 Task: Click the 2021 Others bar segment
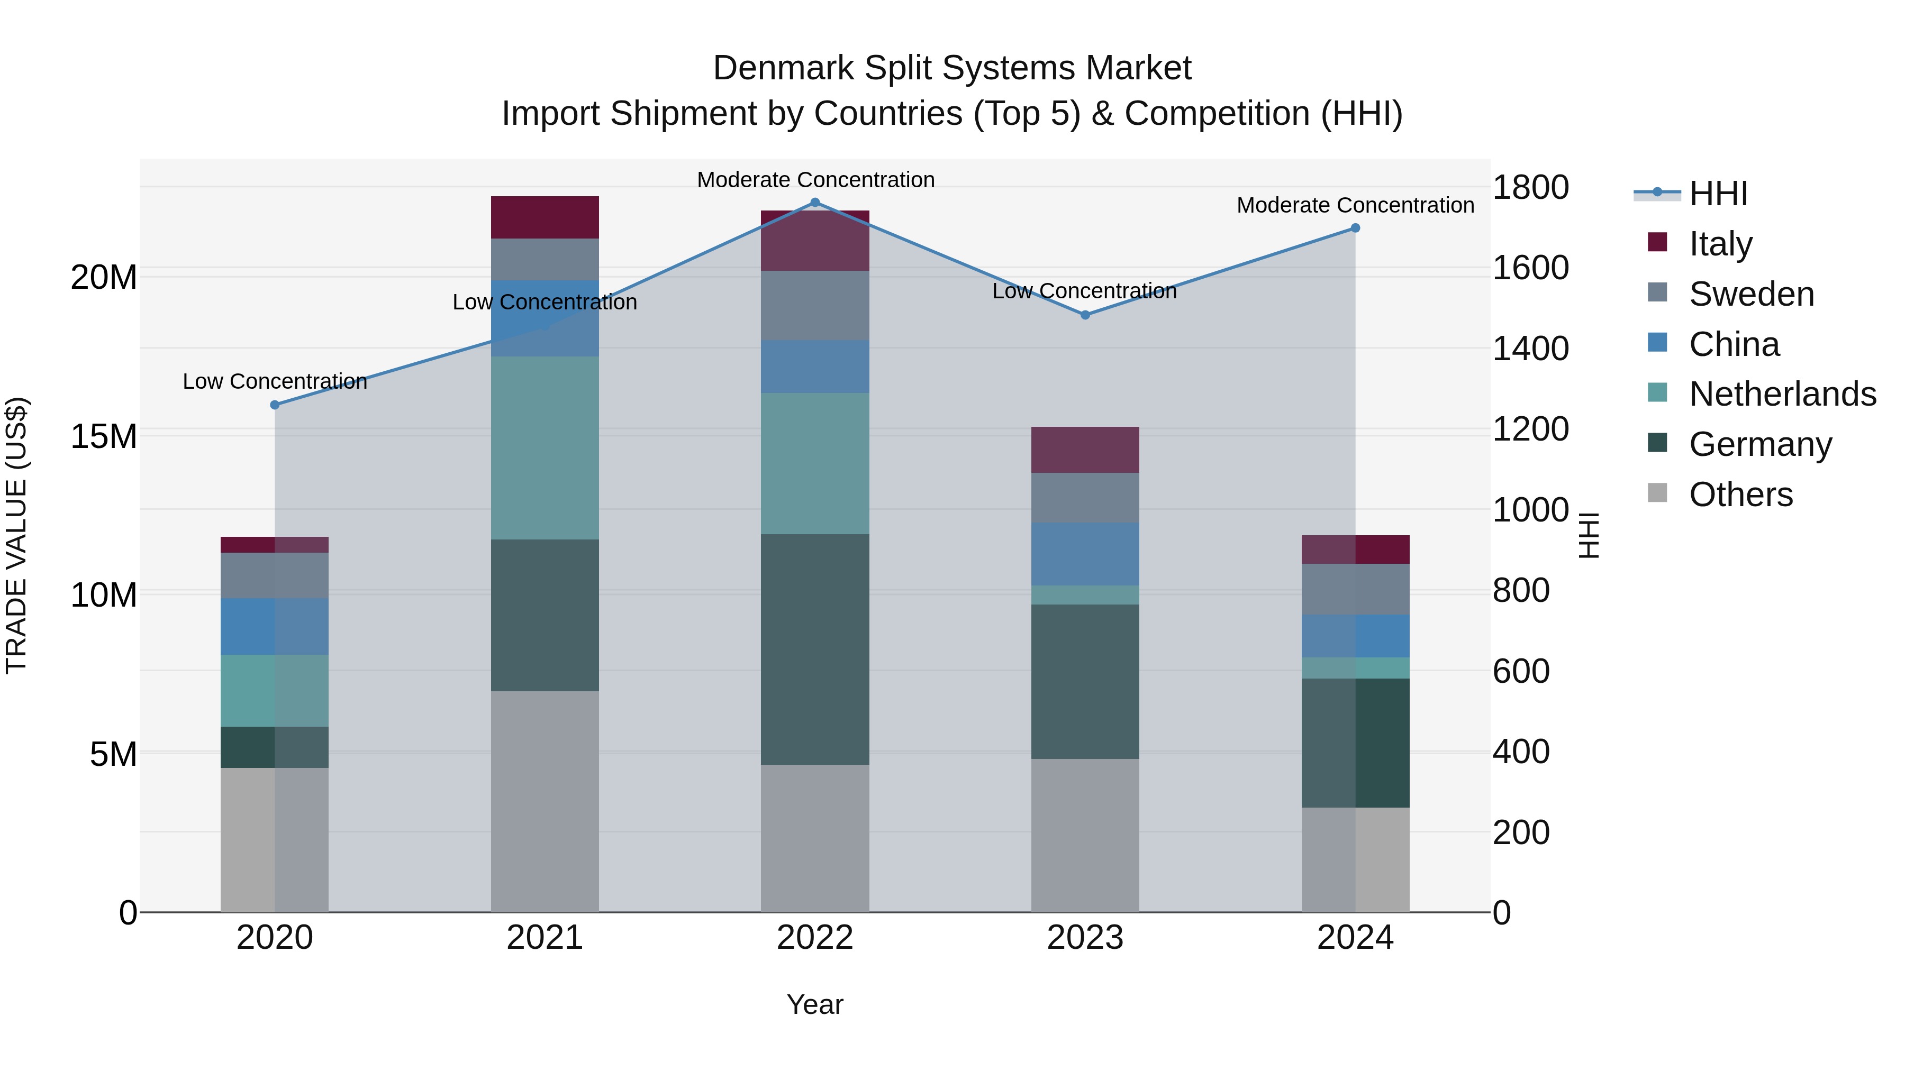545,801
